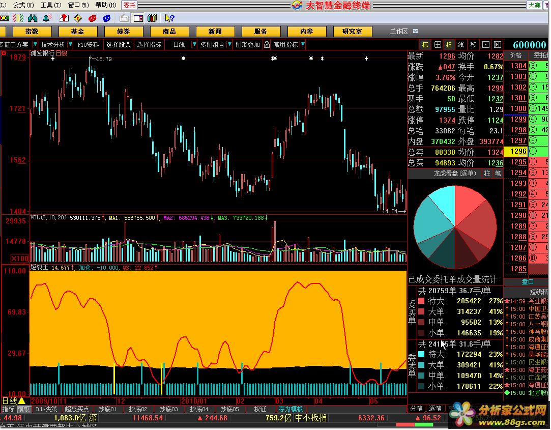
Task: Open the 多窗口方案 dropdown arrow
Action: tap(35, 45)
